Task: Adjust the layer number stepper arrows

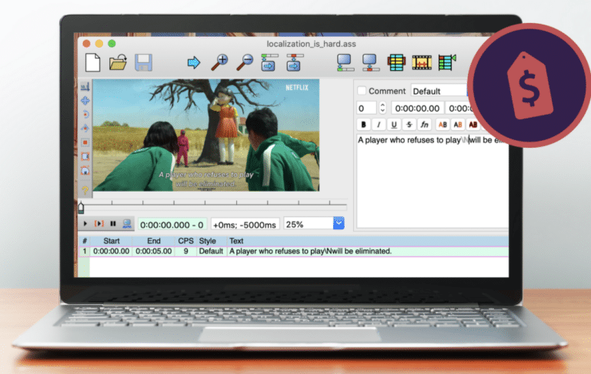Action: point(382,109)
